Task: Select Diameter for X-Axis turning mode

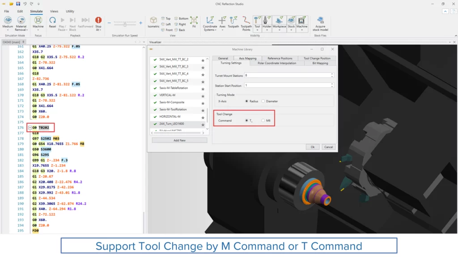Action: click(263, 101)
